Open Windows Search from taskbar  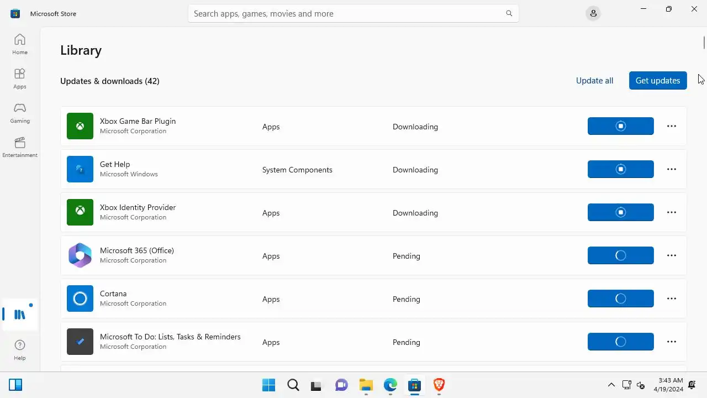coord(293,385)
